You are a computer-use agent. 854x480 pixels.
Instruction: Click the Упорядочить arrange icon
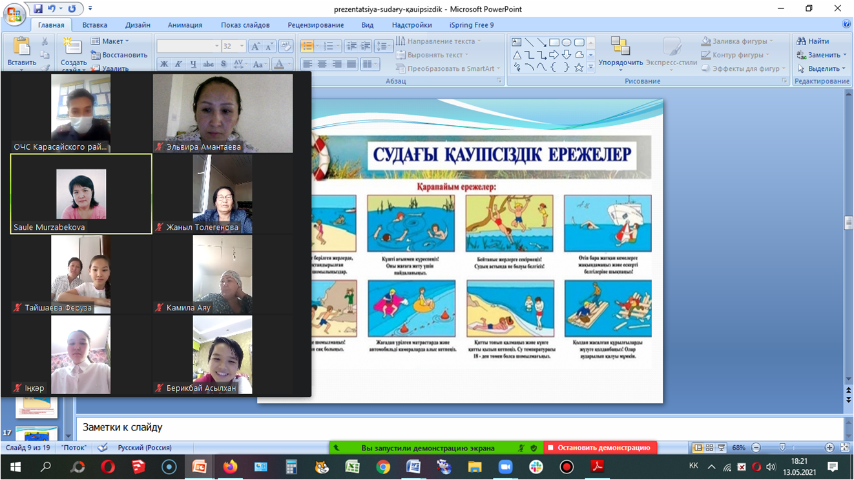coord(620,52)
